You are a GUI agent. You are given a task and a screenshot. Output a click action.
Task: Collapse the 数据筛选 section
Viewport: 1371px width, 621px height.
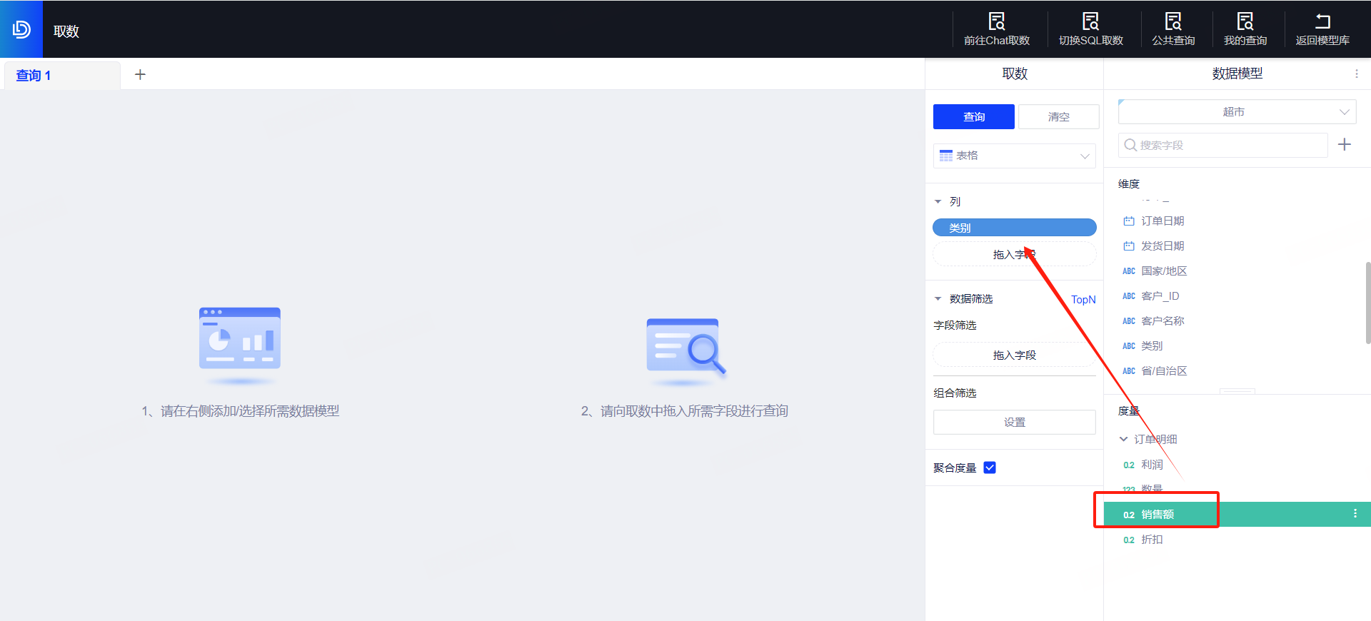pos(938,299)
